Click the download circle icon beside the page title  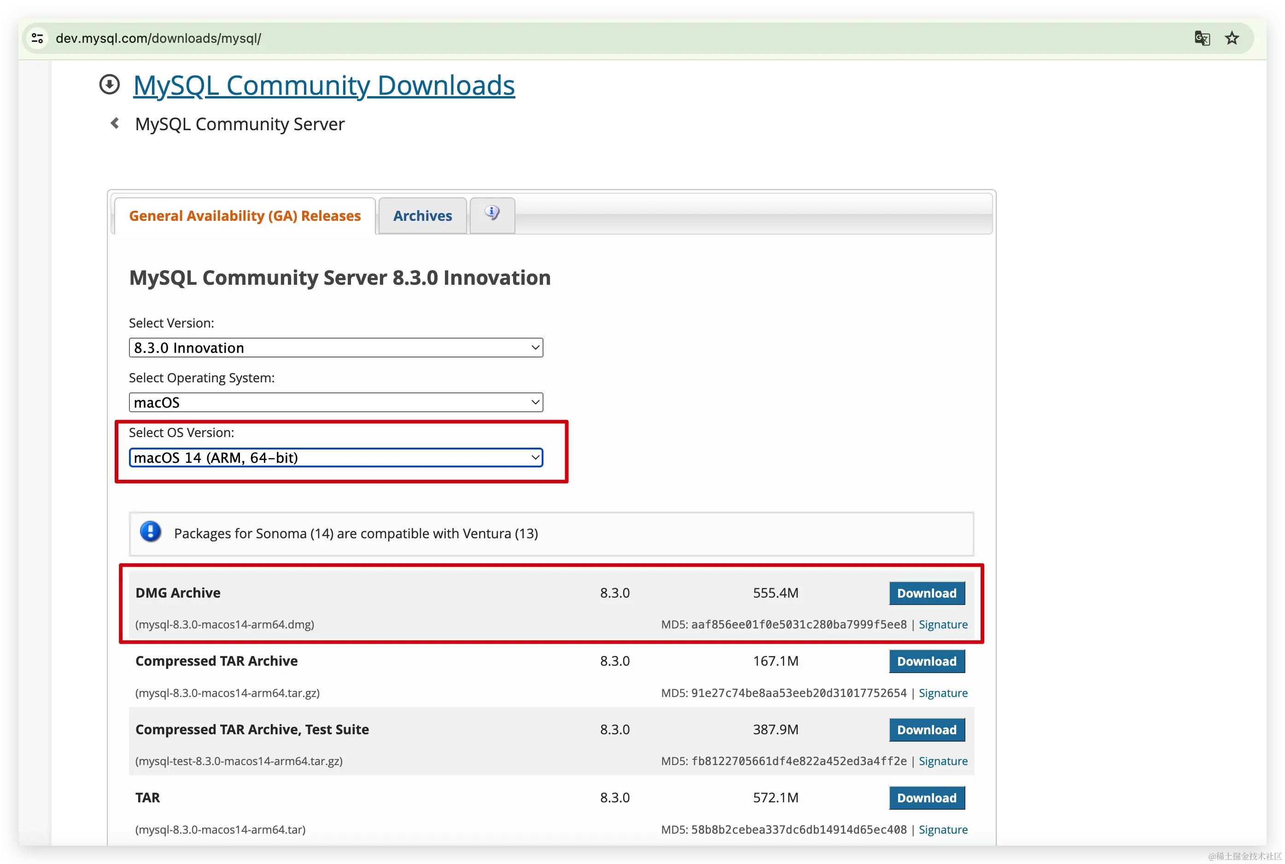pyautogui.click(x=109, y=85)
